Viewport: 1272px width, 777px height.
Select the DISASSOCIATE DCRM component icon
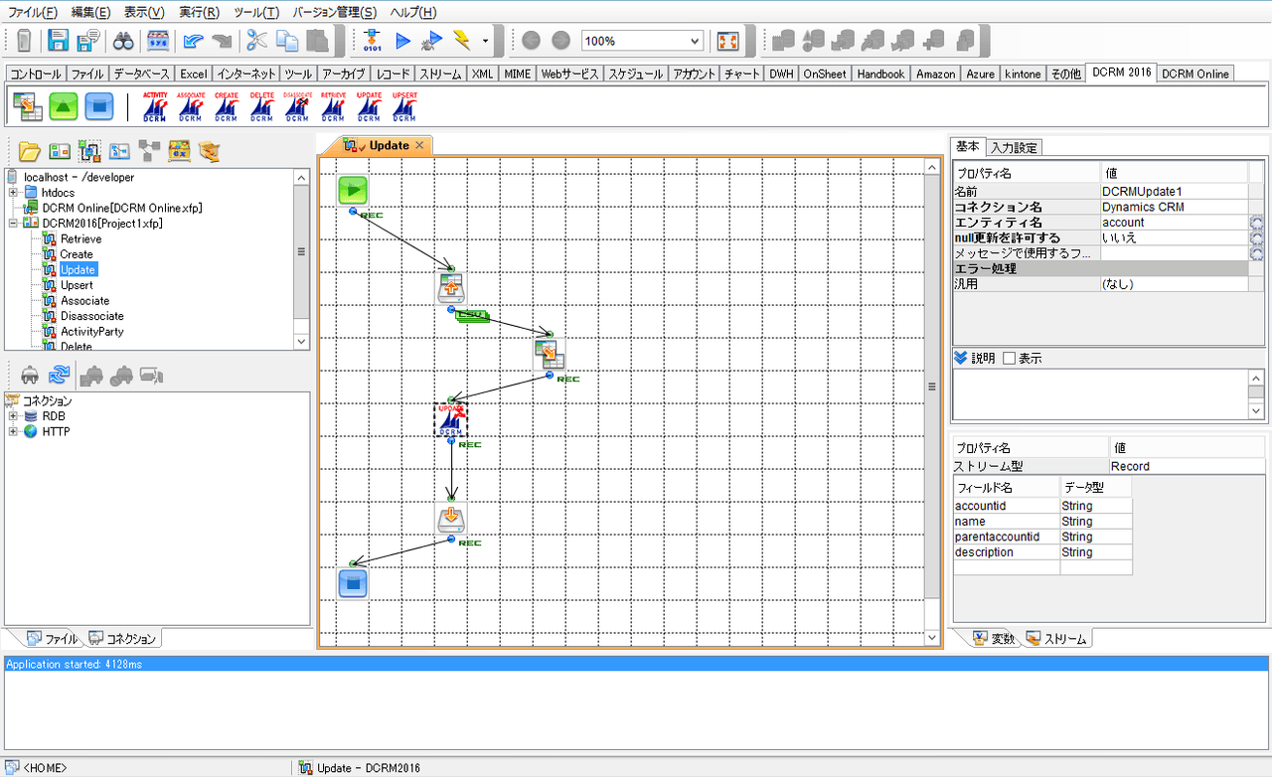point(297,106)
